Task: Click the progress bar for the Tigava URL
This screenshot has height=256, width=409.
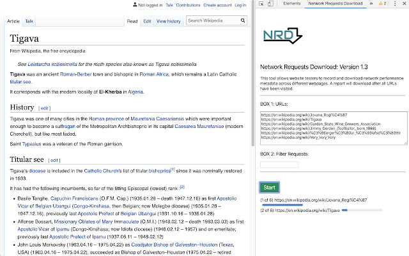Action: 362,210
